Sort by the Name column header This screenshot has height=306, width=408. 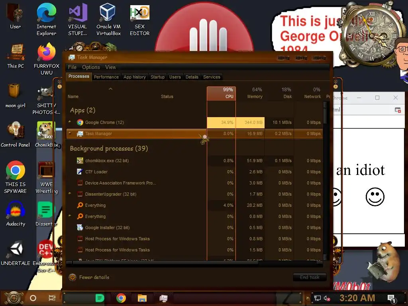111,93
